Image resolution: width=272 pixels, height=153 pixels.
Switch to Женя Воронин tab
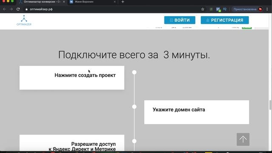click(x=92, y=2)
